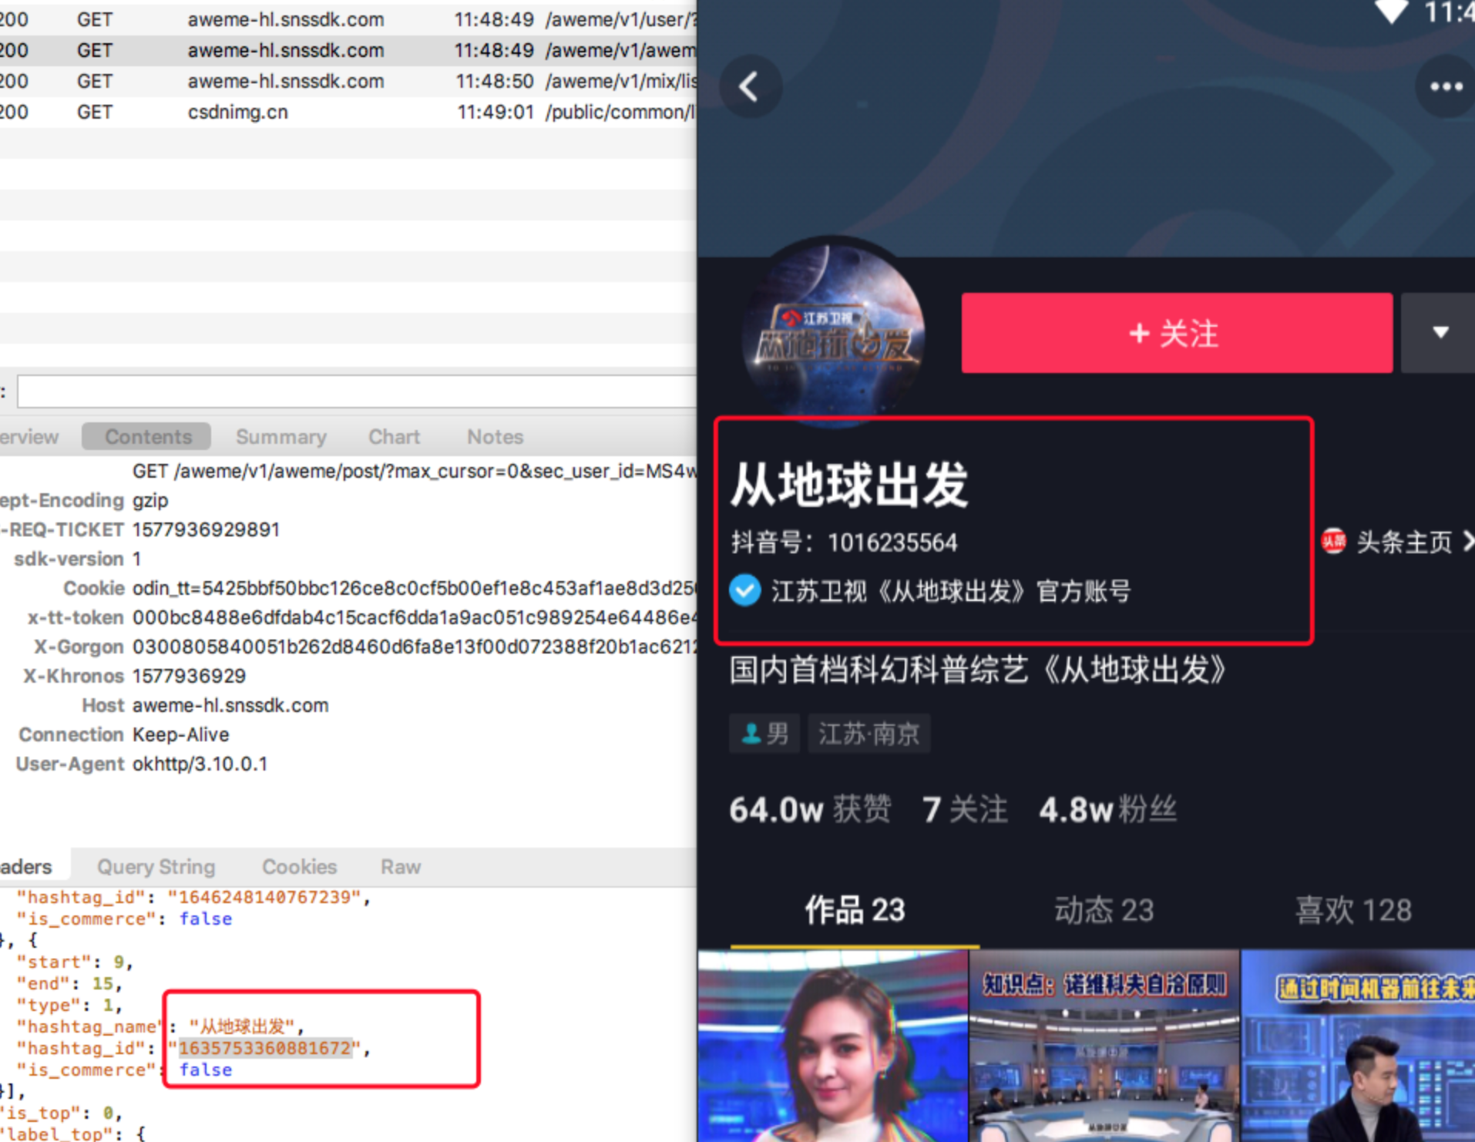Switch to the 喜欢 128 tab
This screenshot has height=1142, width=1475.
(x=1353, y=910)
